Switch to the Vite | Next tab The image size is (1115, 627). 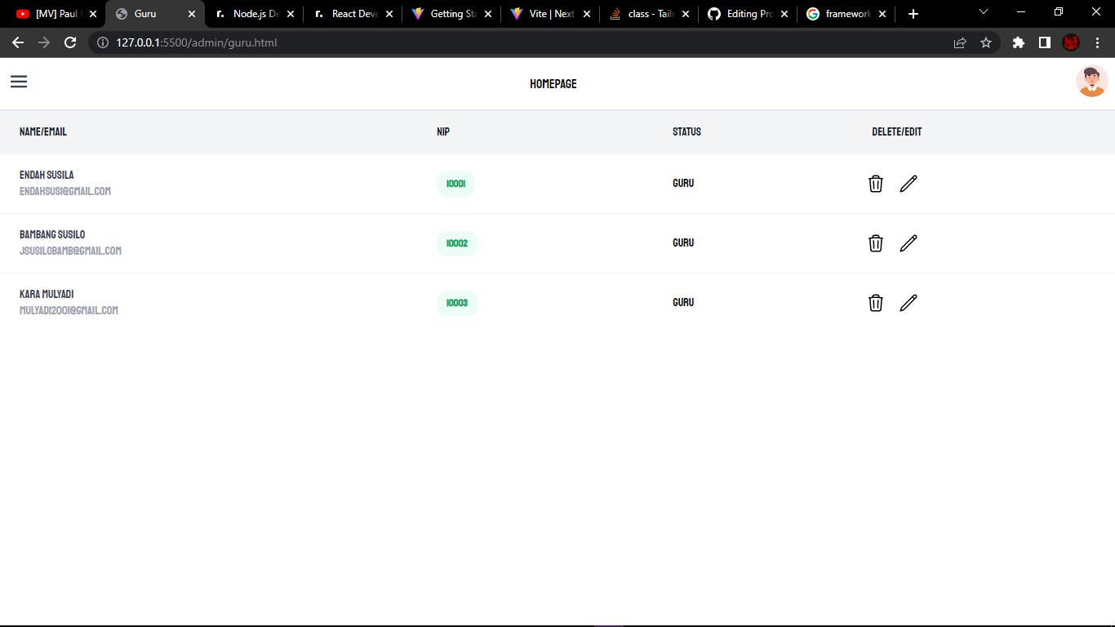pos(549,14)
